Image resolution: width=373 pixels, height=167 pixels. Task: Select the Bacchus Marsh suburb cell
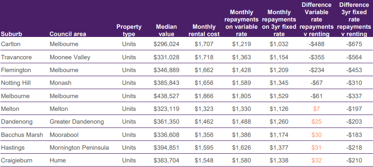click(x=22, y=135)
